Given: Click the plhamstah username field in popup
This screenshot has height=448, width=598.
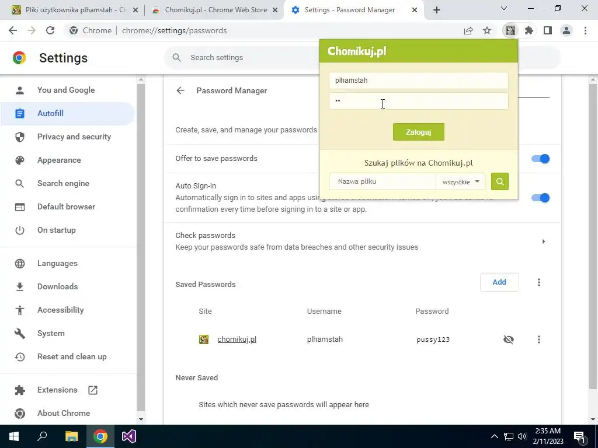Looking at the screenshot, I should (x=418, y=80).
